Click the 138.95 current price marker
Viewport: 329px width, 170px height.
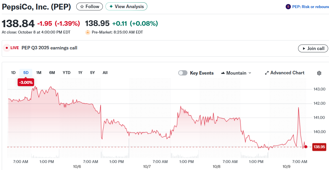pyautogui.click(x=319, y=147)
